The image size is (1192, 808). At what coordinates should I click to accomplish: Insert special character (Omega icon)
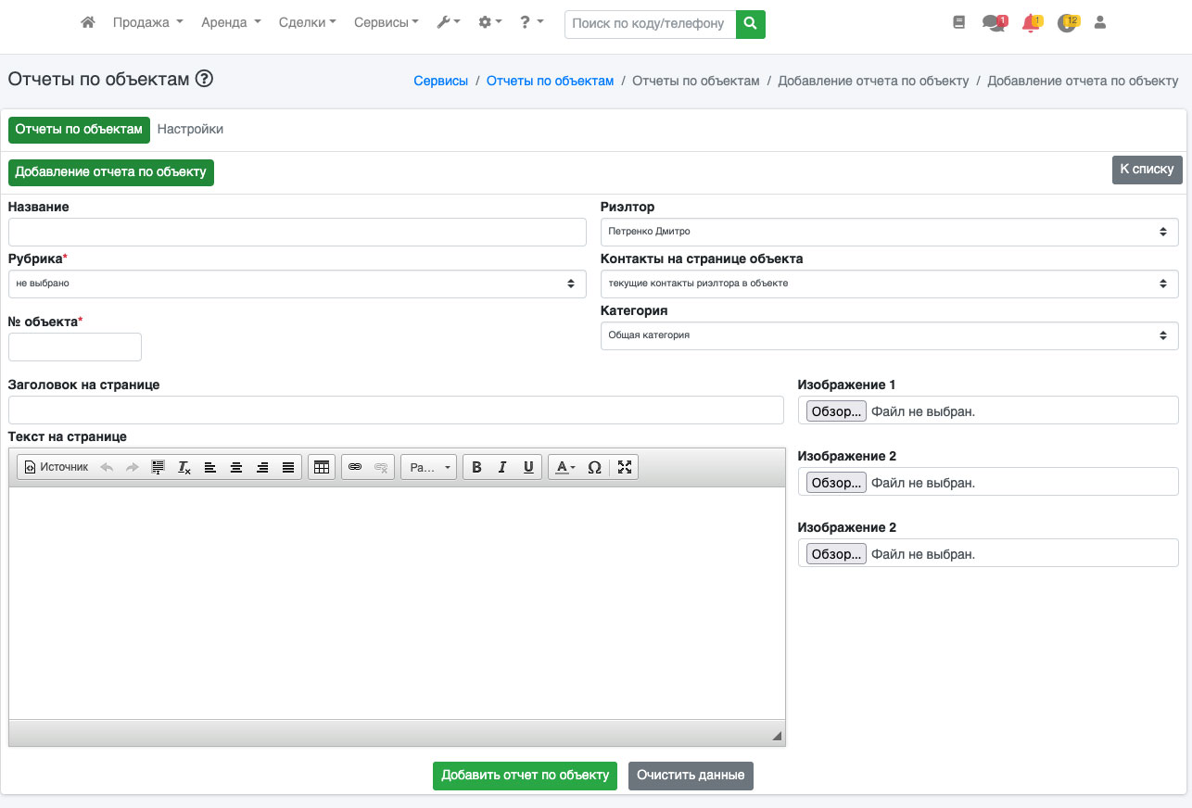(595, 468)
